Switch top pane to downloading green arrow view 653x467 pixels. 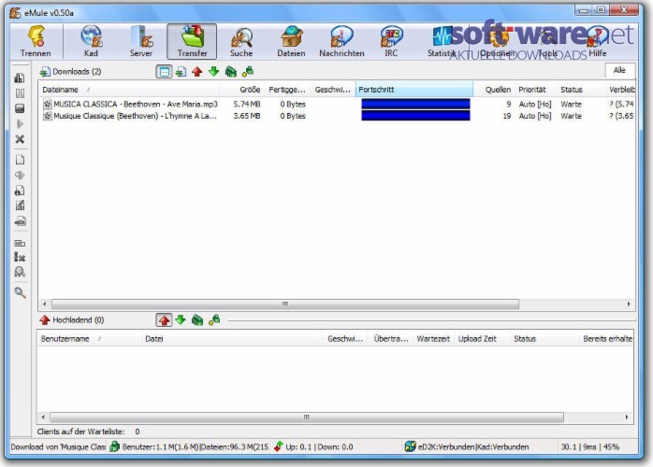click(214, 72)
